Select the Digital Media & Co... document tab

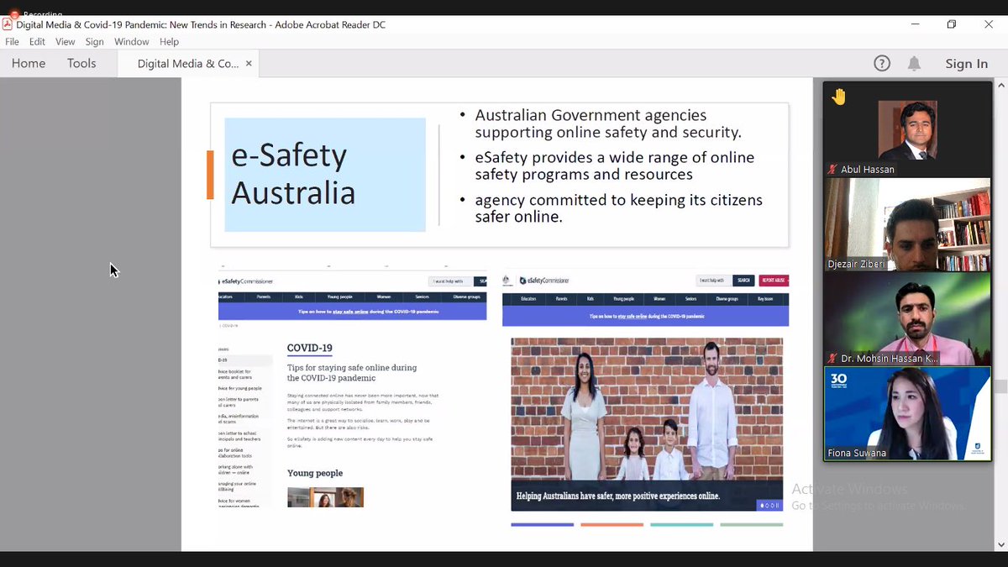[x=188, y=64]
